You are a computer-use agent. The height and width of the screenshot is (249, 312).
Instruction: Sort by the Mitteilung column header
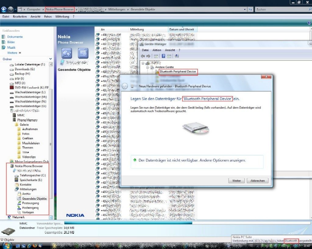pos(148,30)
